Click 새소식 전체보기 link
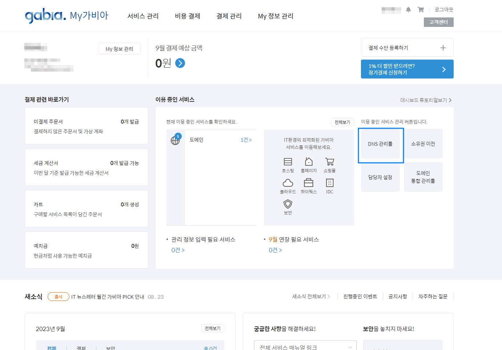The height and width of the screenshot is (350, 502). pos(311,297)
